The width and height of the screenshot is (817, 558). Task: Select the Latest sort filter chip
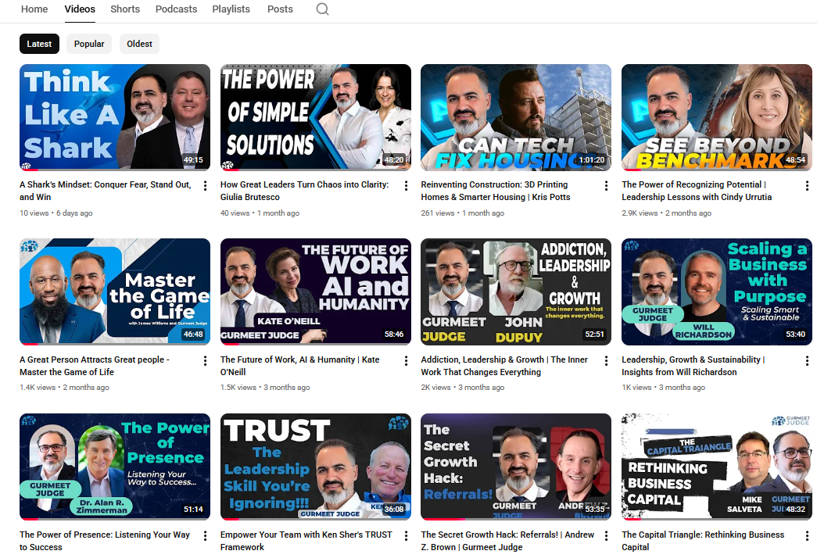[39, 44]
